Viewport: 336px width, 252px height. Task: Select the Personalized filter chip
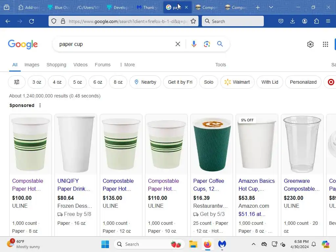(303, 82)
